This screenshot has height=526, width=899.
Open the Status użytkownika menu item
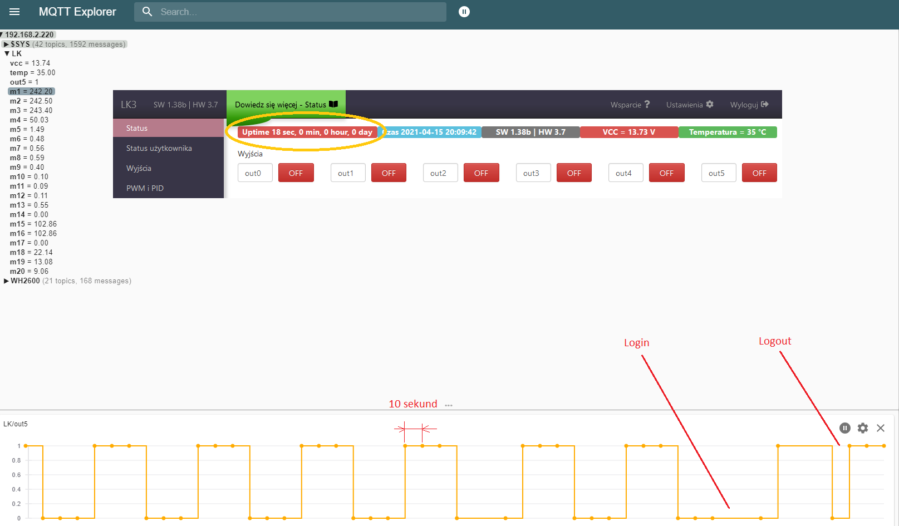click(x=159, y=148)
